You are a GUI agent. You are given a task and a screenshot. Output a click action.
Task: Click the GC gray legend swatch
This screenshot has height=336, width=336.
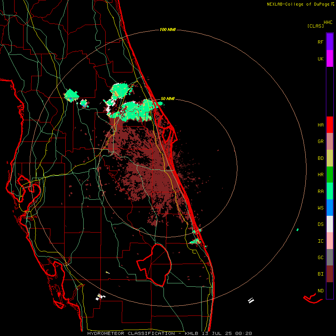tap(330, 257)
